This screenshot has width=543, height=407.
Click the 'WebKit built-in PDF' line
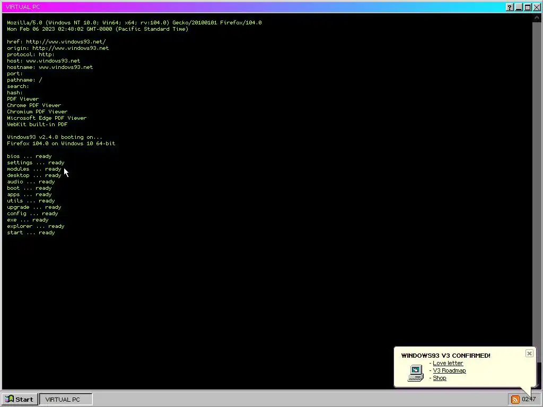pos(38,124)
